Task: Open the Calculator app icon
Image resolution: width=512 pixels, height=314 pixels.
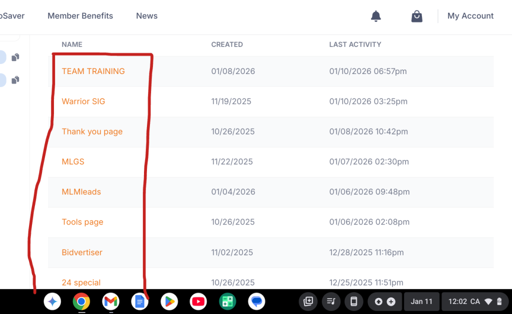Action: tap(227, 301)
